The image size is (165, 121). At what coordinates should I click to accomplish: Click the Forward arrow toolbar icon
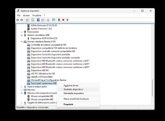point(22,20)
